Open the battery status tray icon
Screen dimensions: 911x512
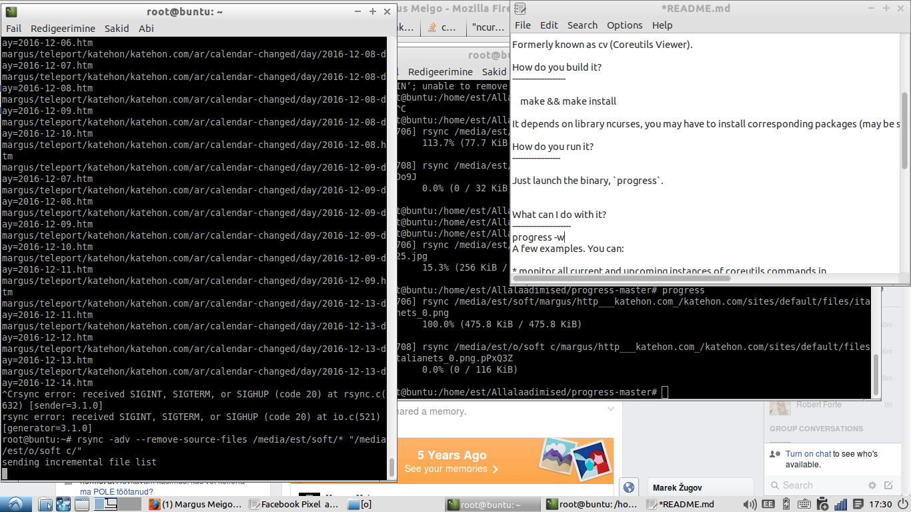point(786,504)
